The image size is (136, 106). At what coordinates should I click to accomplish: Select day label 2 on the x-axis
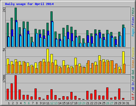click(13, 103)
